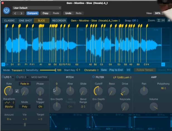Screen dimensions: 172x131
Task: Open the User Default preset dropdown
Action: [37, 8]
